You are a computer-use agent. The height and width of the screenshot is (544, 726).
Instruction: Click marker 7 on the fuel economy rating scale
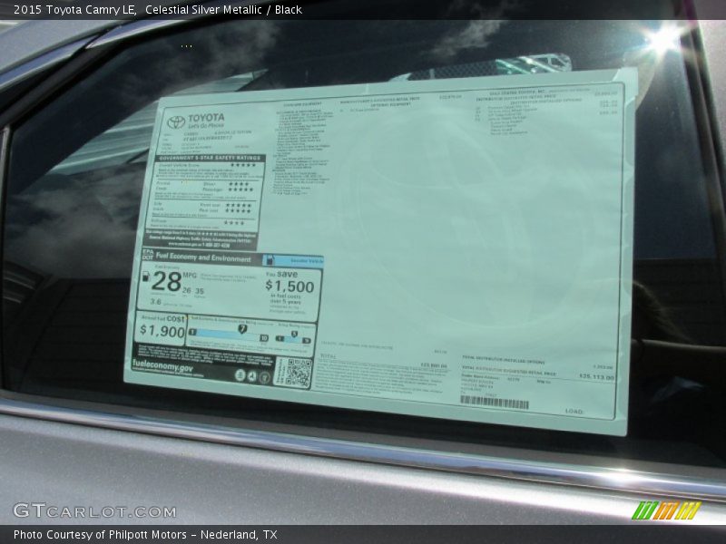pos(242,328)
